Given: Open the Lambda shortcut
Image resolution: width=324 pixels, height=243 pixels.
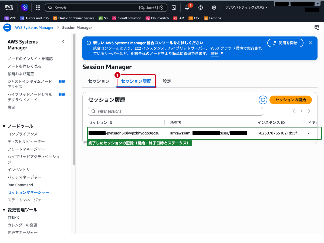Looking at the screenshot, I should click(212, 18).
